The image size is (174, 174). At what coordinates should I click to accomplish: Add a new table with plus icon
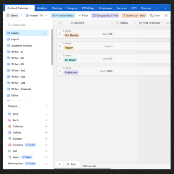tap(165, 8)
